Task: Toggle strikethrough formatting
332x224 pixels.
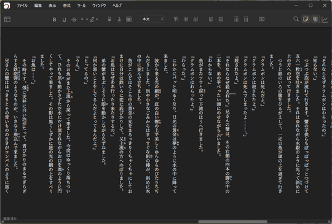Action: coord(74,20)
